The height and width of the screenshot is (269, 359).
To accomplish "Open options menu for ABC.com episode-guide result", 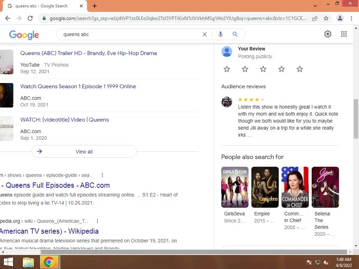I will 102,175.
